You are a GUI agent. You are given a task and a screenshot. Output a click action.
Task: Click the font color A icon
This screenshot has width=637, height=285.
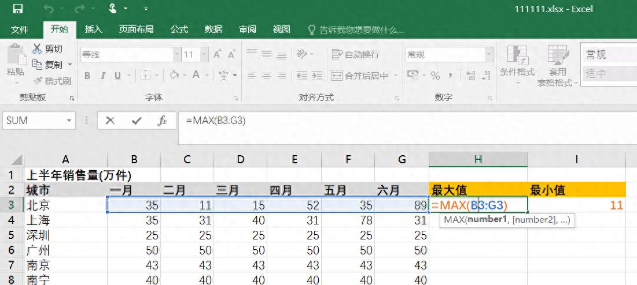(196, 75)
